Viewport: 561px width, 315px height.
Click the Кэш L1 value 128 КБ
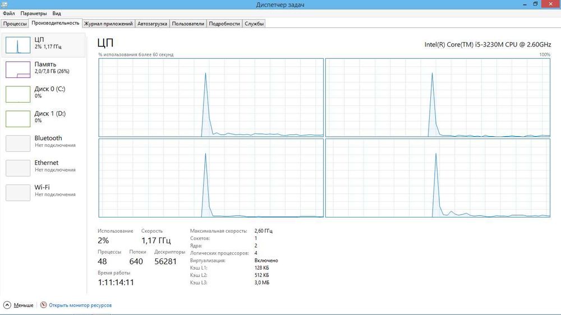[x=261, y=268]
